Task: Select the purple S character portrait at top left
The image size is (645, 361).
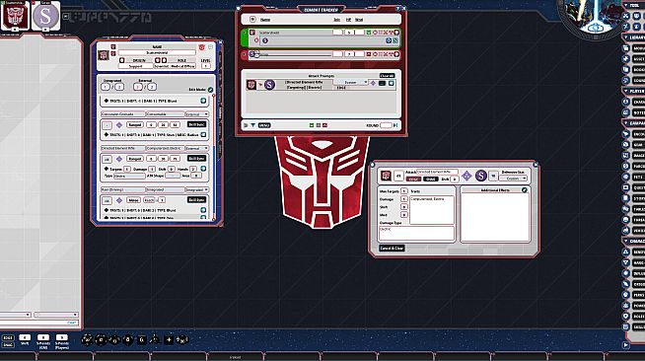Action: tap(45, 16)
